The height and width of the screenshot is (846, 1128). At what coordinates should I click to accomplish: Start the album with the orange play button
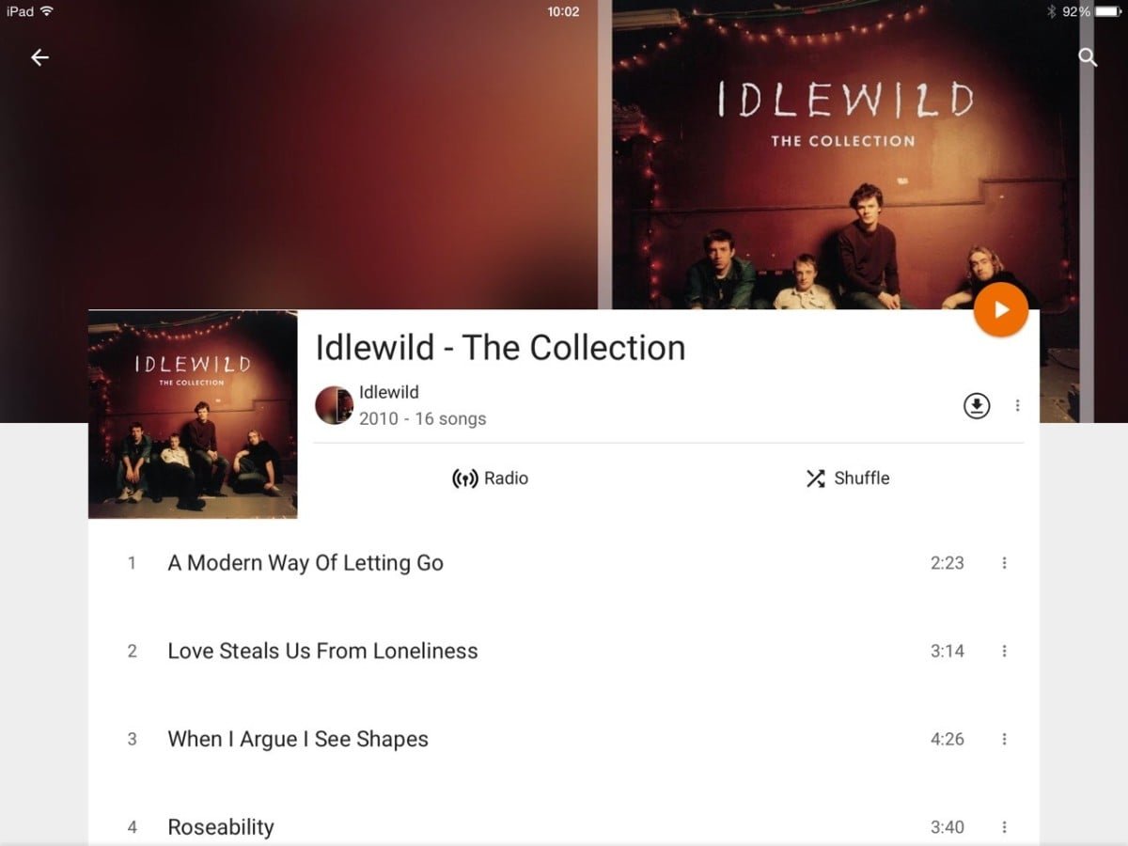tap(1001, 309)
